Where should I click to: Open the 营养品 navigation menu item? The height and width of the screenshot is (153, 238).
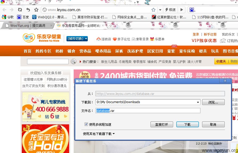[x=85, y=51]
